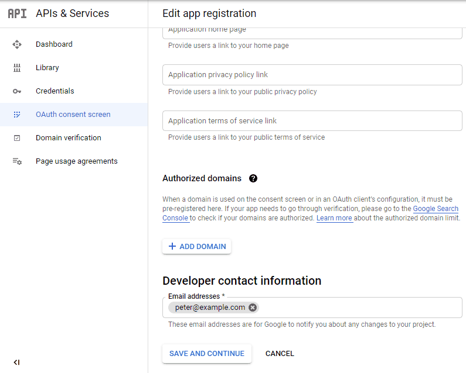Open the Dashboard menu item
Image resolution: width=466 pixels, height=373 pixels.
pyautogui.click(x=74, y=44)
